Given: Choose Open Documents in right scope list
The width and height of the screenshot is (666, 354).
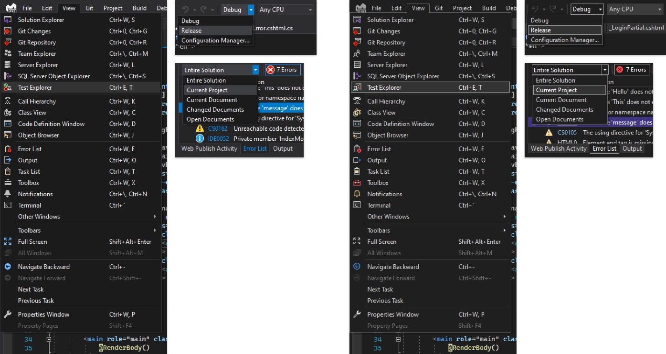Looking at the screenshot, I should (x=570, y=119).
